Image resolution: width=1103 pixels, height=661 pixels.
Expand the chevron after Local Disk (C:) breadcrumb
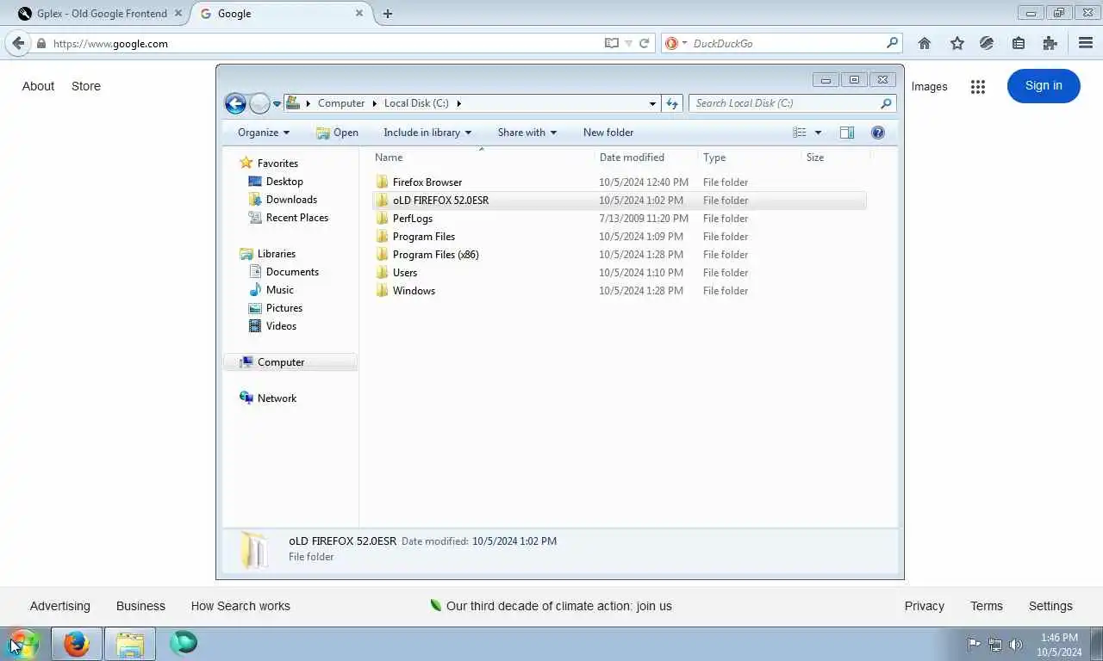pos(459,103)
